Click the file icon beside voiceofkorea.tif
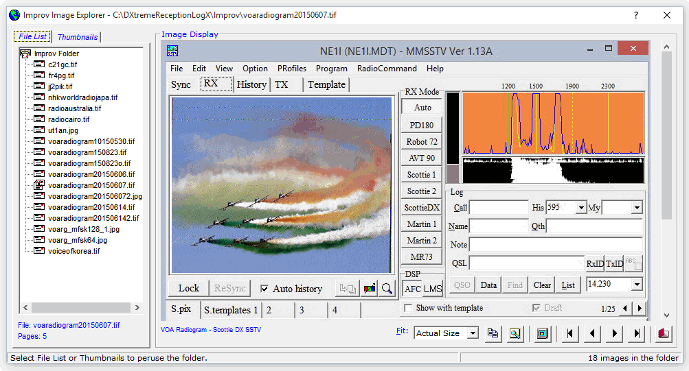Image resolution: width=689 pixels, height=371 pixels. pos(40,251)
